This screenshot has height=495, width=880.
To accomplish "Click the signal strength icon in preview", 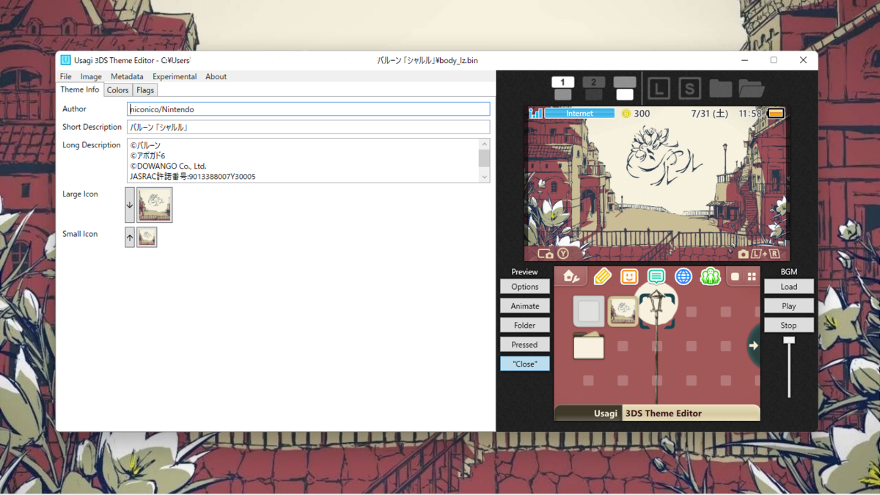I will pyautogui.click(x=535, y=114).
